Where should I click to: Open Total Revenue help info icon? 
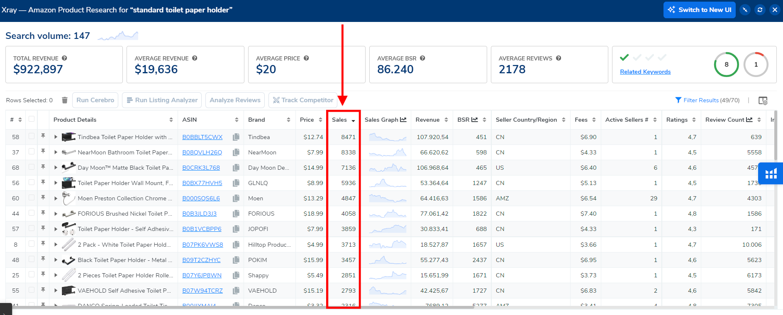coord(64,58)
